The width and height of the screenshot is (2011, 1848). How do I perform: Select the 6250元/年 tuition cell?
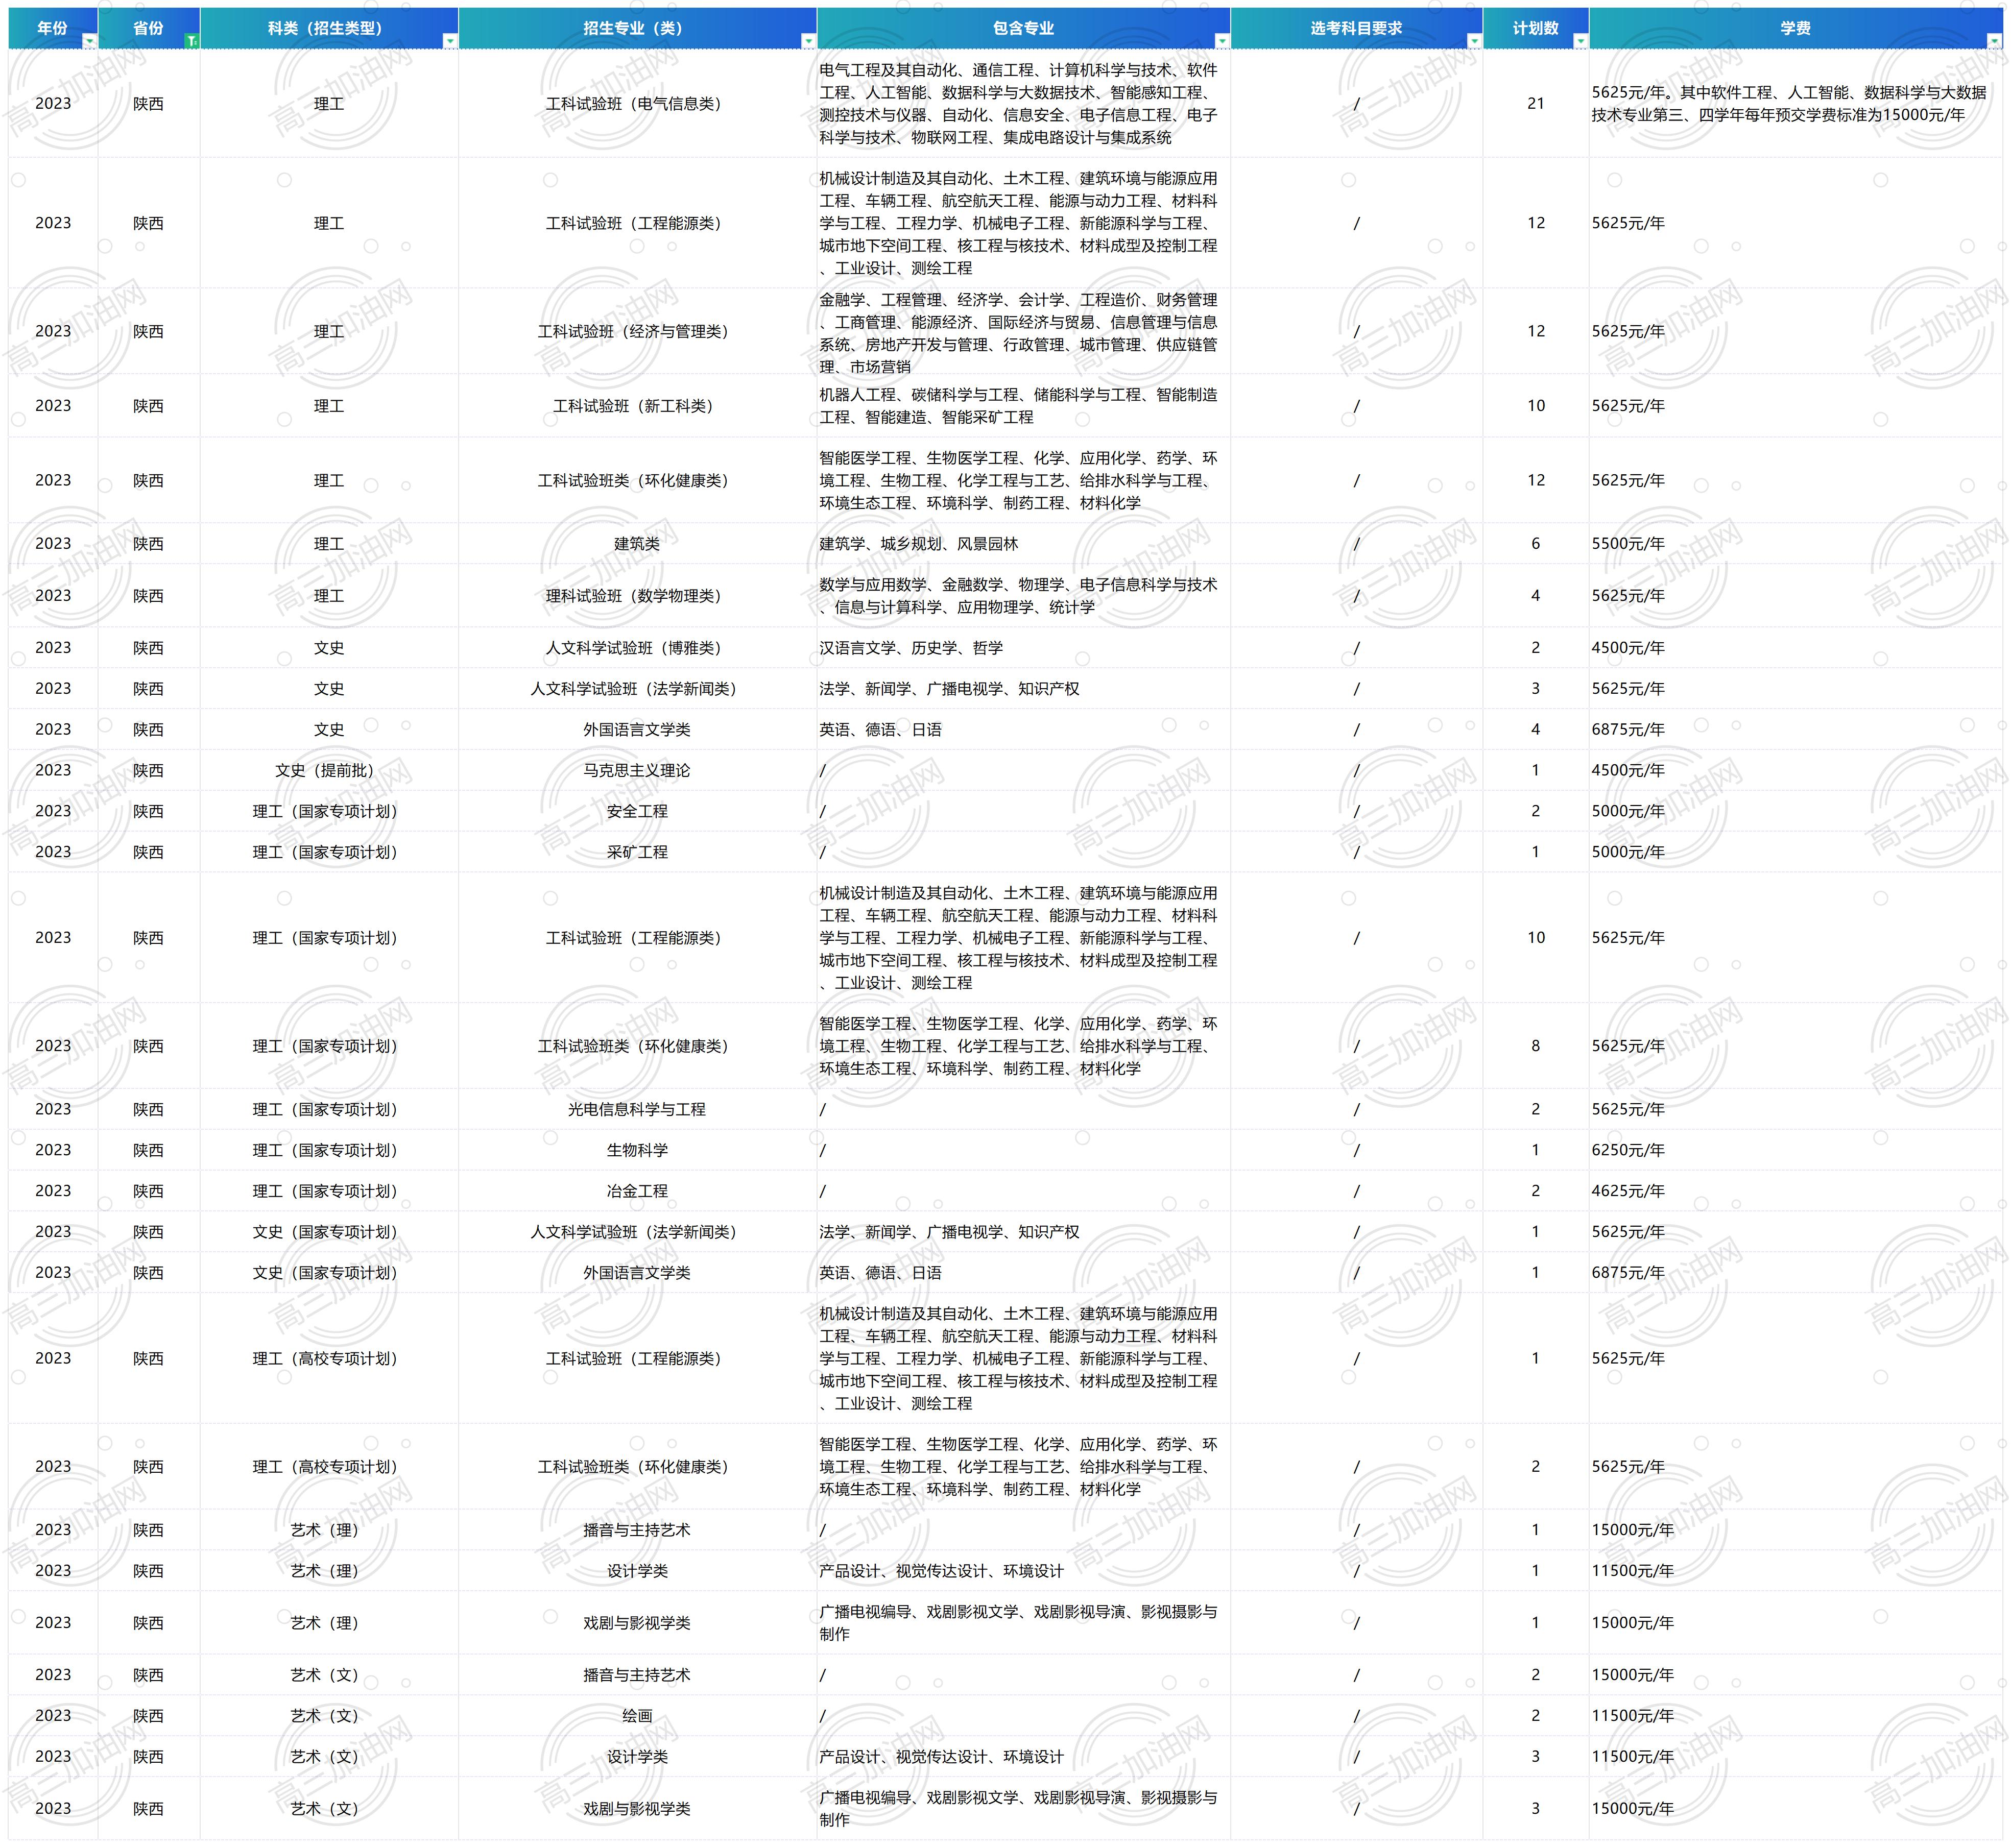tap(1796, 1151)
